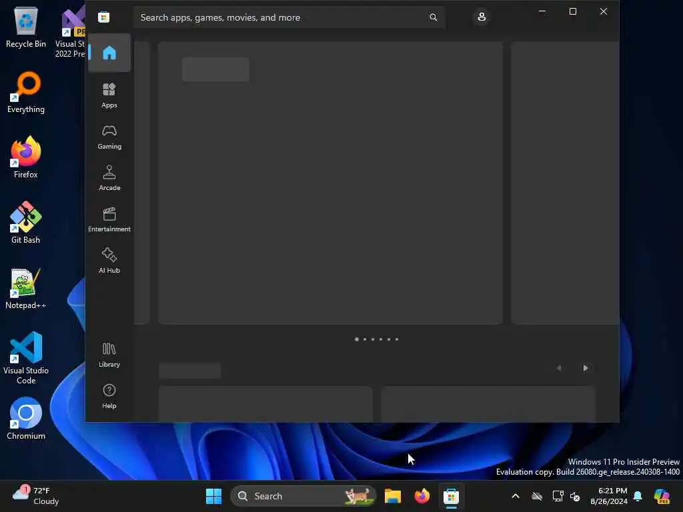This screenshot has width=683, height=512.
Task: Open Help in the Store sidebar
Action: [109, 396]
